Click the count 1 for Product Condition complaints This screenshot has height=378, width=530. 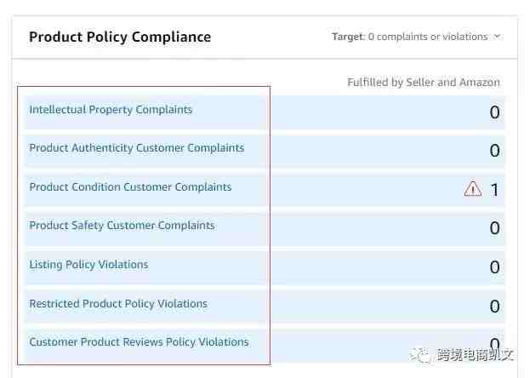coord(494,190)
